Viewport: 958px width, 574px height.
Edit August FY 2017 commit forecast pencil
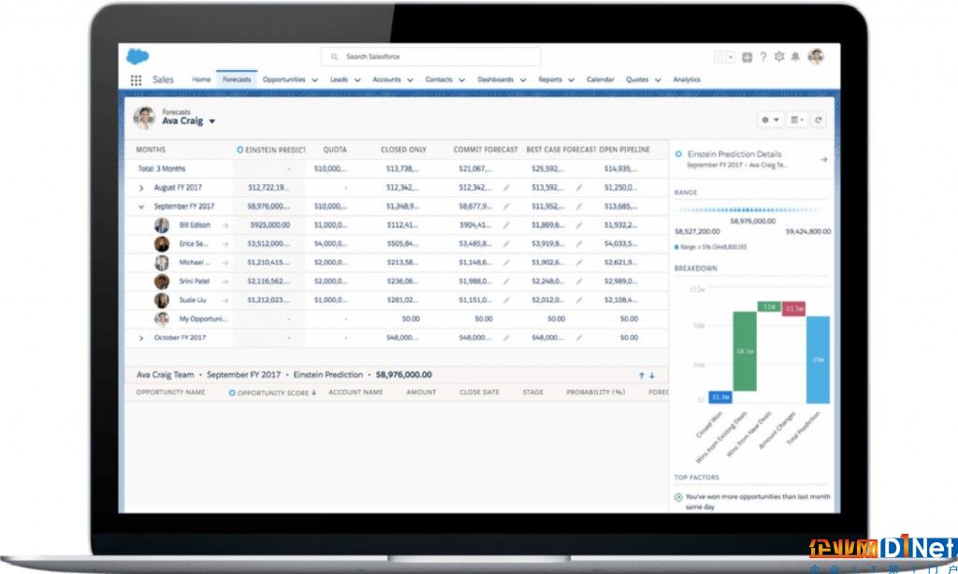[x=506, y=188]
